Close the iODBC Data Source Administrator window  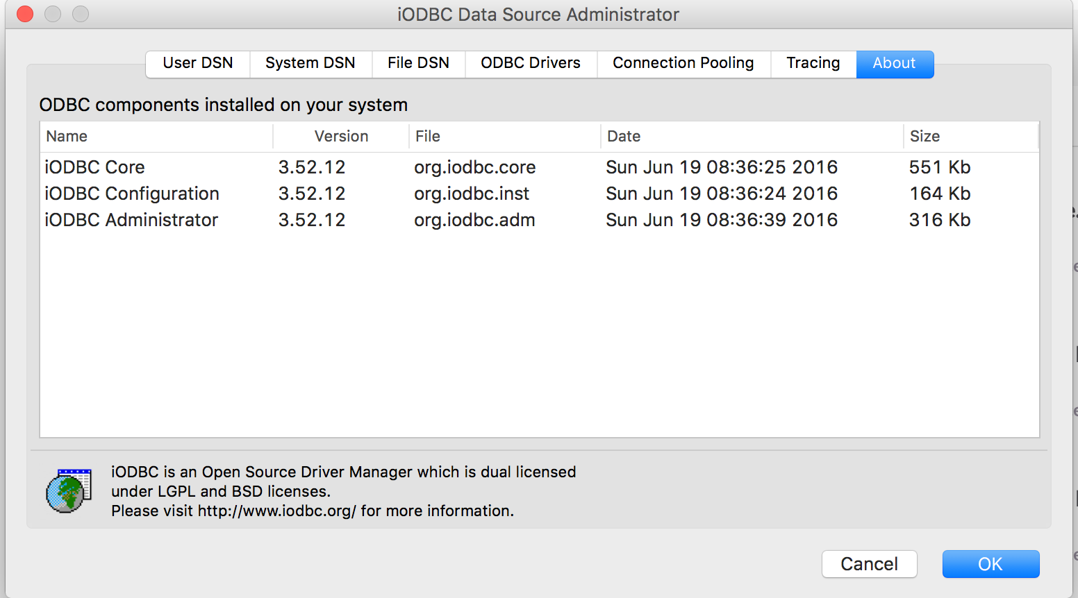(x=25, y=14)
